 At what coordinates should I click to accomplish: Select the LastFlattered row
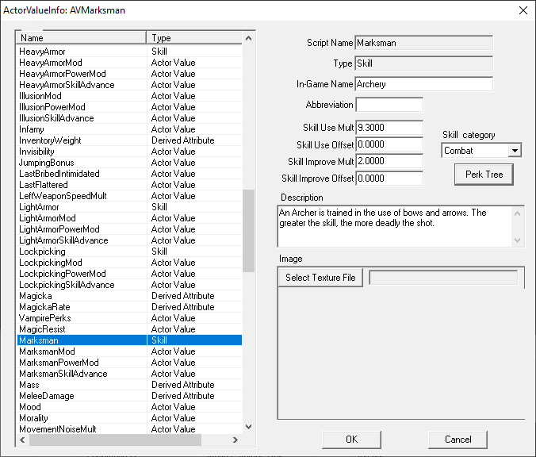point(129,185)
